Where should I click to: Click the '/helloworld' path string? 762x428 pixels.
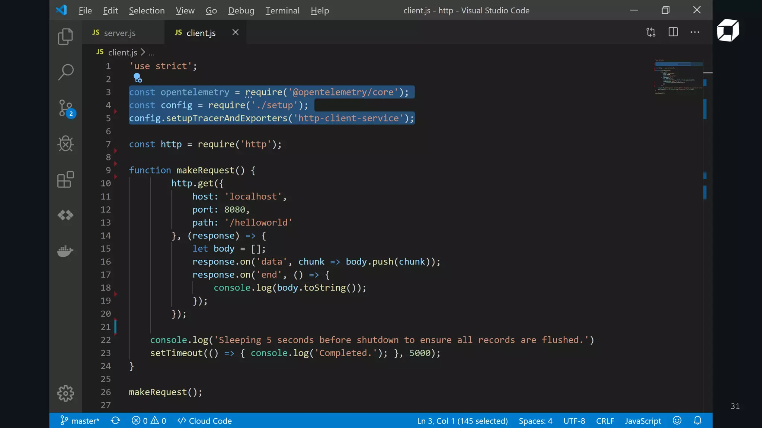point(259,223)
